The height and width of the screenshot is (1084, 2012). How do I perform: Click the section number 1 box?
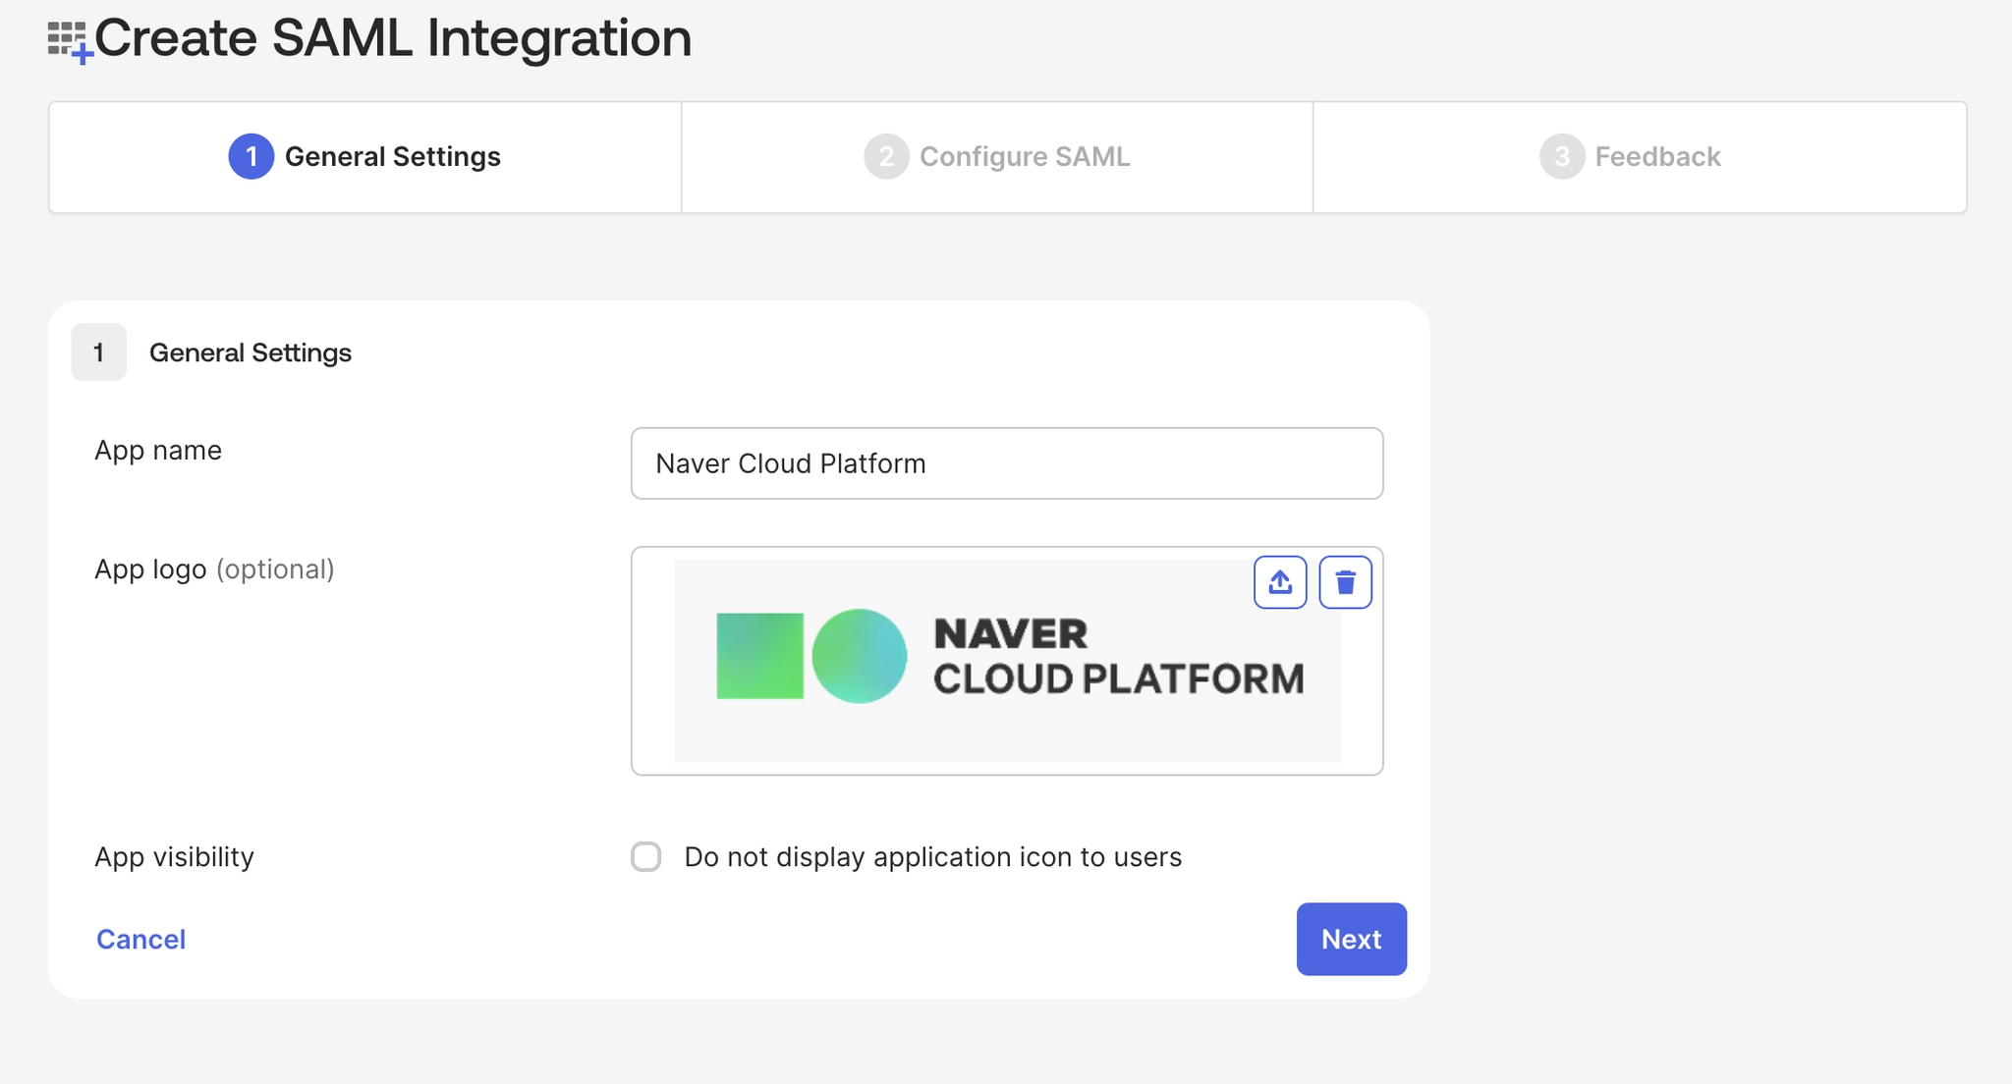coord(98,352)
